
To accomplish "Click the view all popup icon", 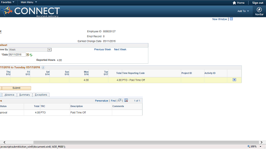I will (120, 100).
